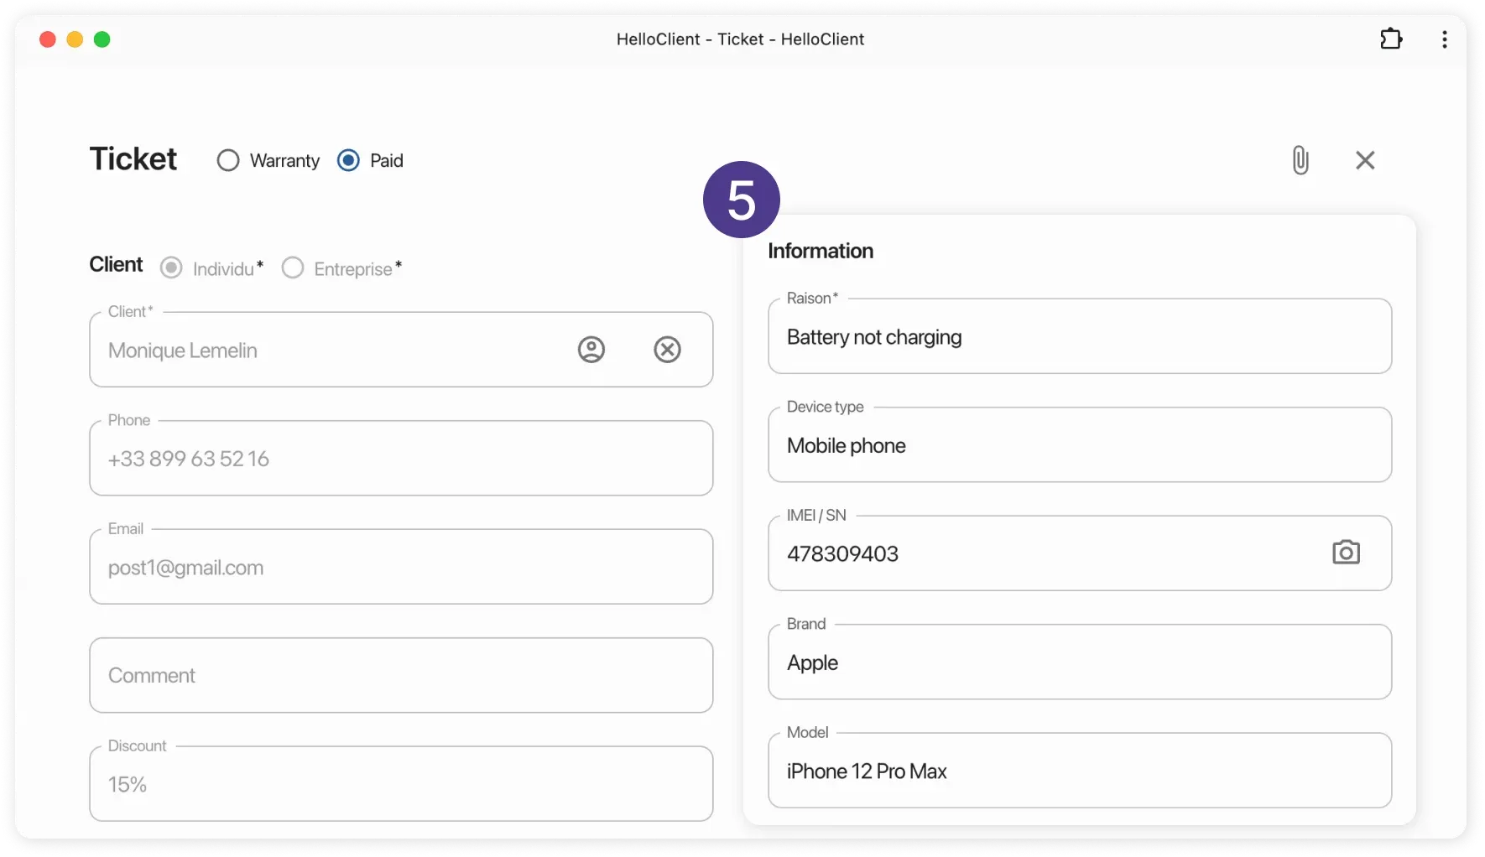Click the Discount field showing 15%

pyautogui.click(x=401, y=784)
